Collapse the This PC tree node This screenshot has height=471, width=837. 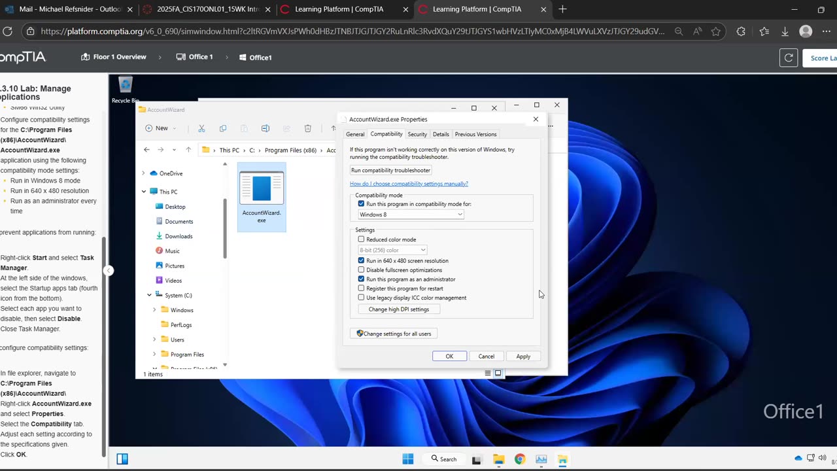(144, 192)
